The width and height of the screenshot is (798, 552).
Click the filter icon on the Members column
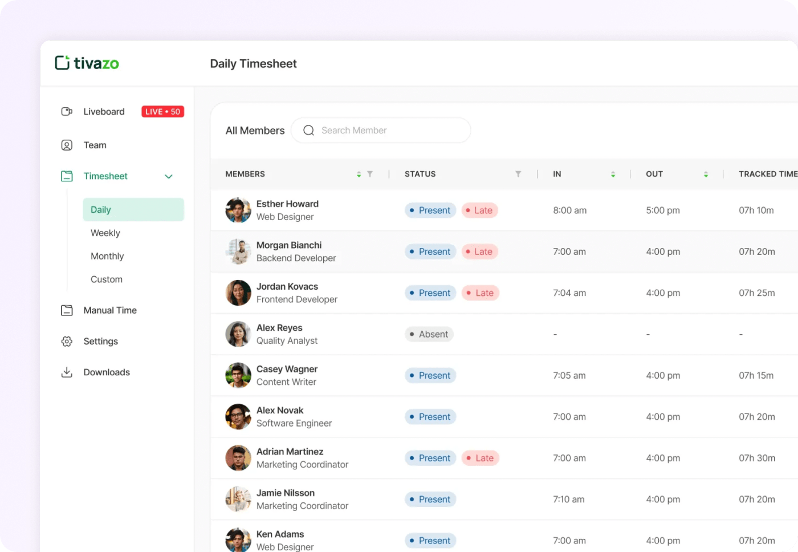370,174
